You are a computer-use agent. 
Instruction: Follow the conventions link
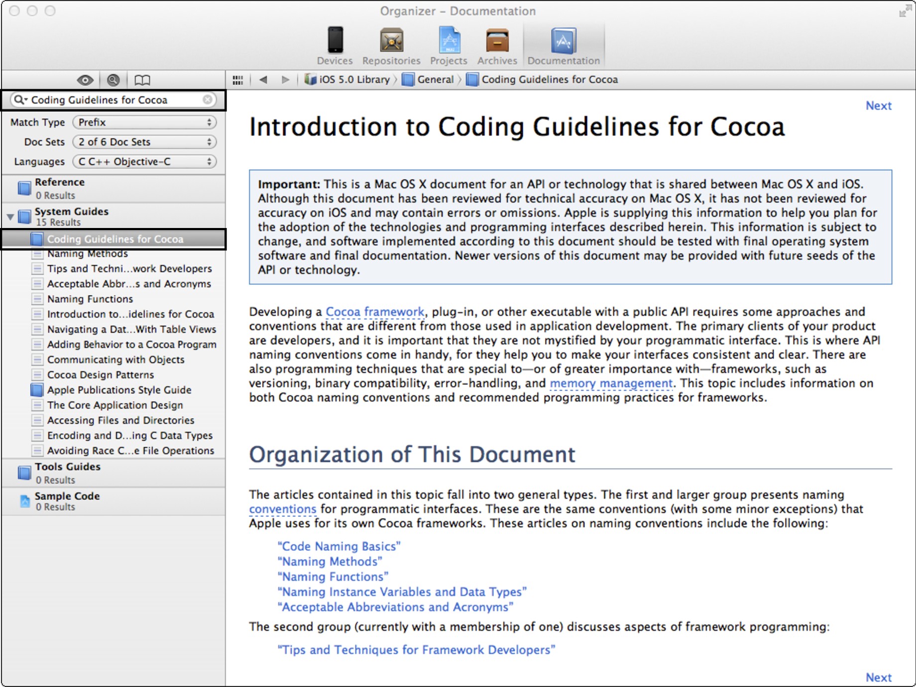tap(282, 509)
